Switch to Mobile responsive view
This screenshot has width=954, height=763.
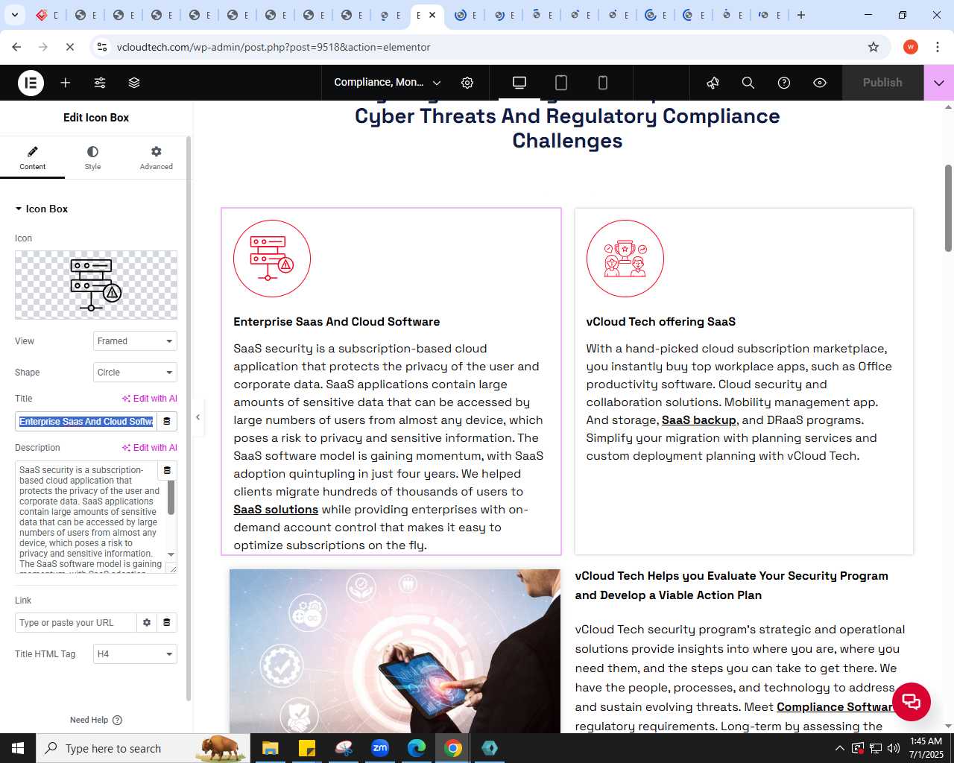click(x=603, y=83)
